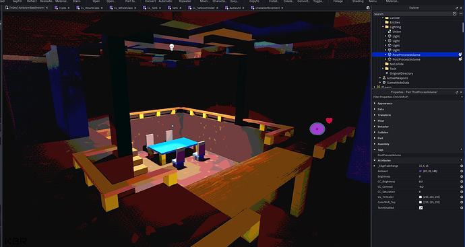The width and height of the screenshot is (465, 247).
Task: Select the second PostProcessVolume in Explorer
Action: 406,59
